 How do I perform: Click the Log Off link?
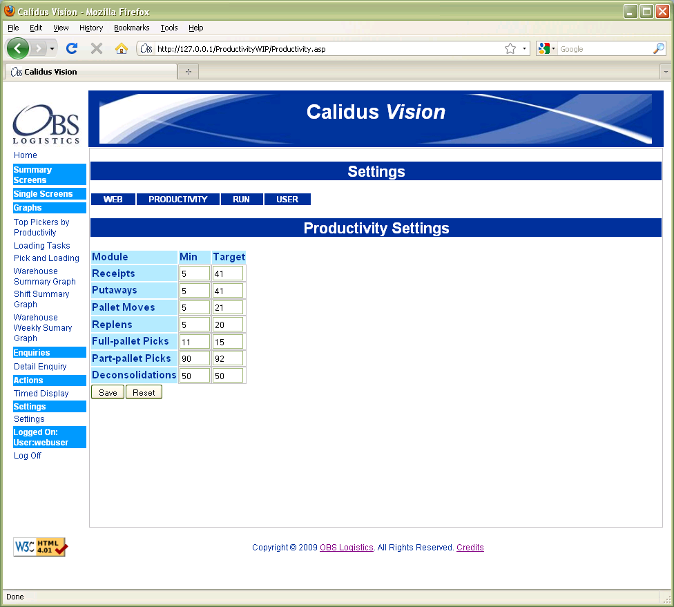[x=27, y=455]
